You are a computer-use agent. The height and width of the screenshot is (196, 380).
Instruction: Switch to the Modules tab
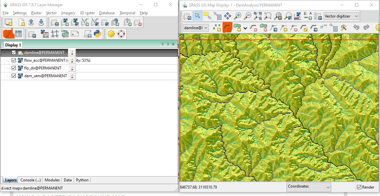52,180
